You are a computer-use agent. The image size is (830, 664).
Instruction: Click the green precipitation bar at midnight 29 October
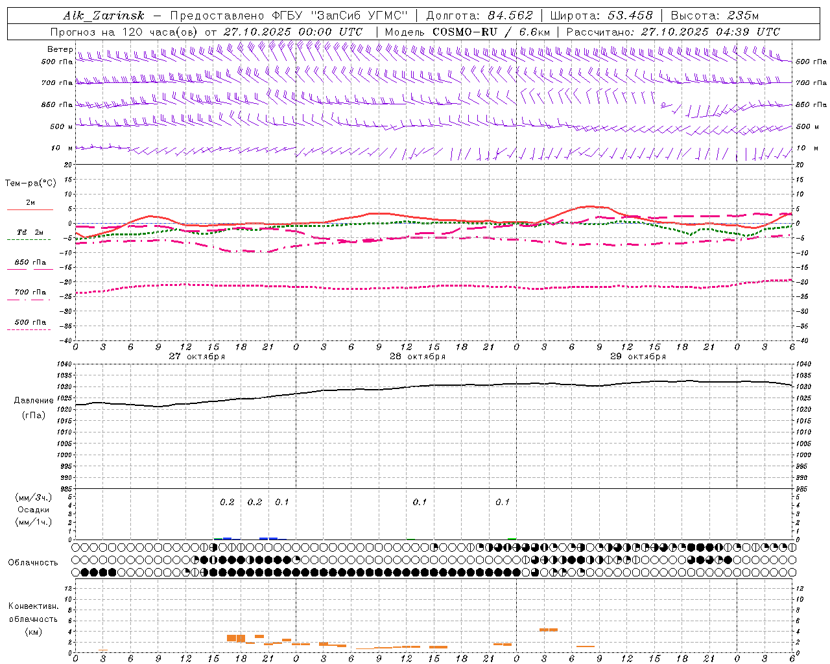tap(512, 539)
